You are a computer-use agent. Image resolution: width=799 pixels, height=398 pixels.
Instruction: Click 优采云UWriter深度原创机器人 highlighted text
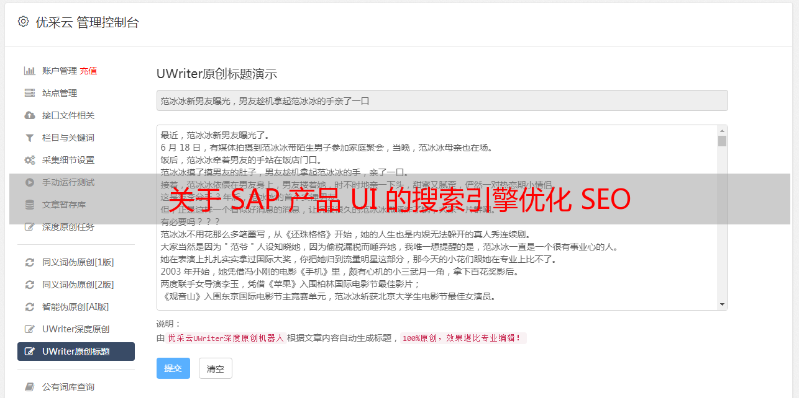(226, 338)
